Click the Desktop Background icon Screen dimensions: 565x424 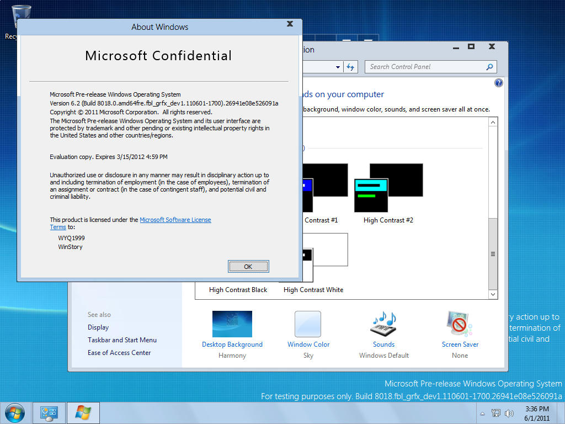coord(232,324)
